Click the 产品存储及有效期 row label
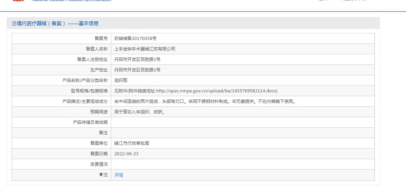The width and height of the screenshot is (406, 189). click(x=90, y=122)
